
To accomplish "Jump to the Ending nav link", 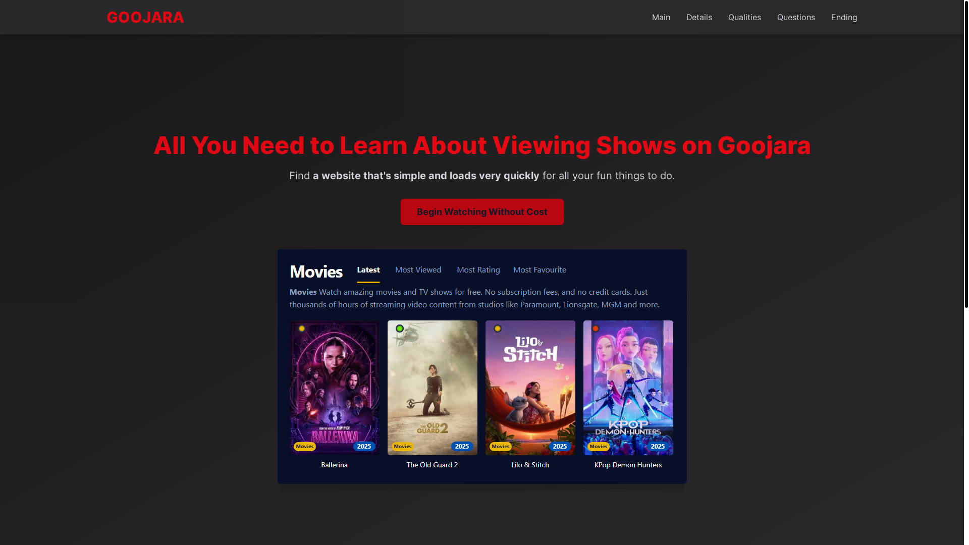I will pos(844,17).
